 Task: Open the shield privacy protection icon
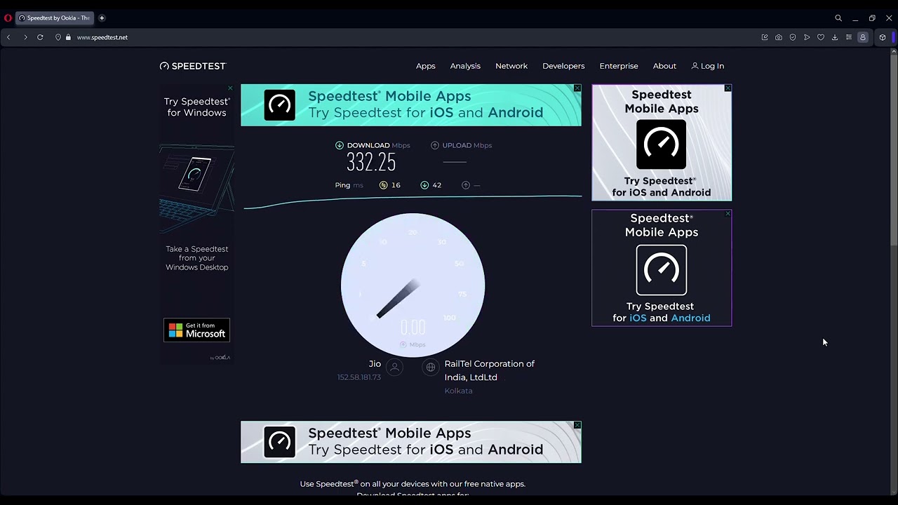[793, 37]
